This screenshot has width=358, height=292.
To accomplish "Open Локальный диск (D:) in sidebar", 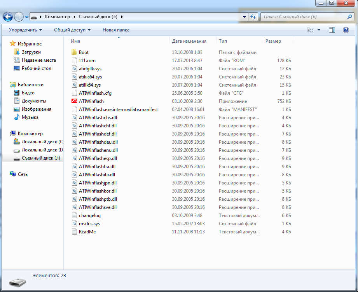I will (x=42, y=150).
